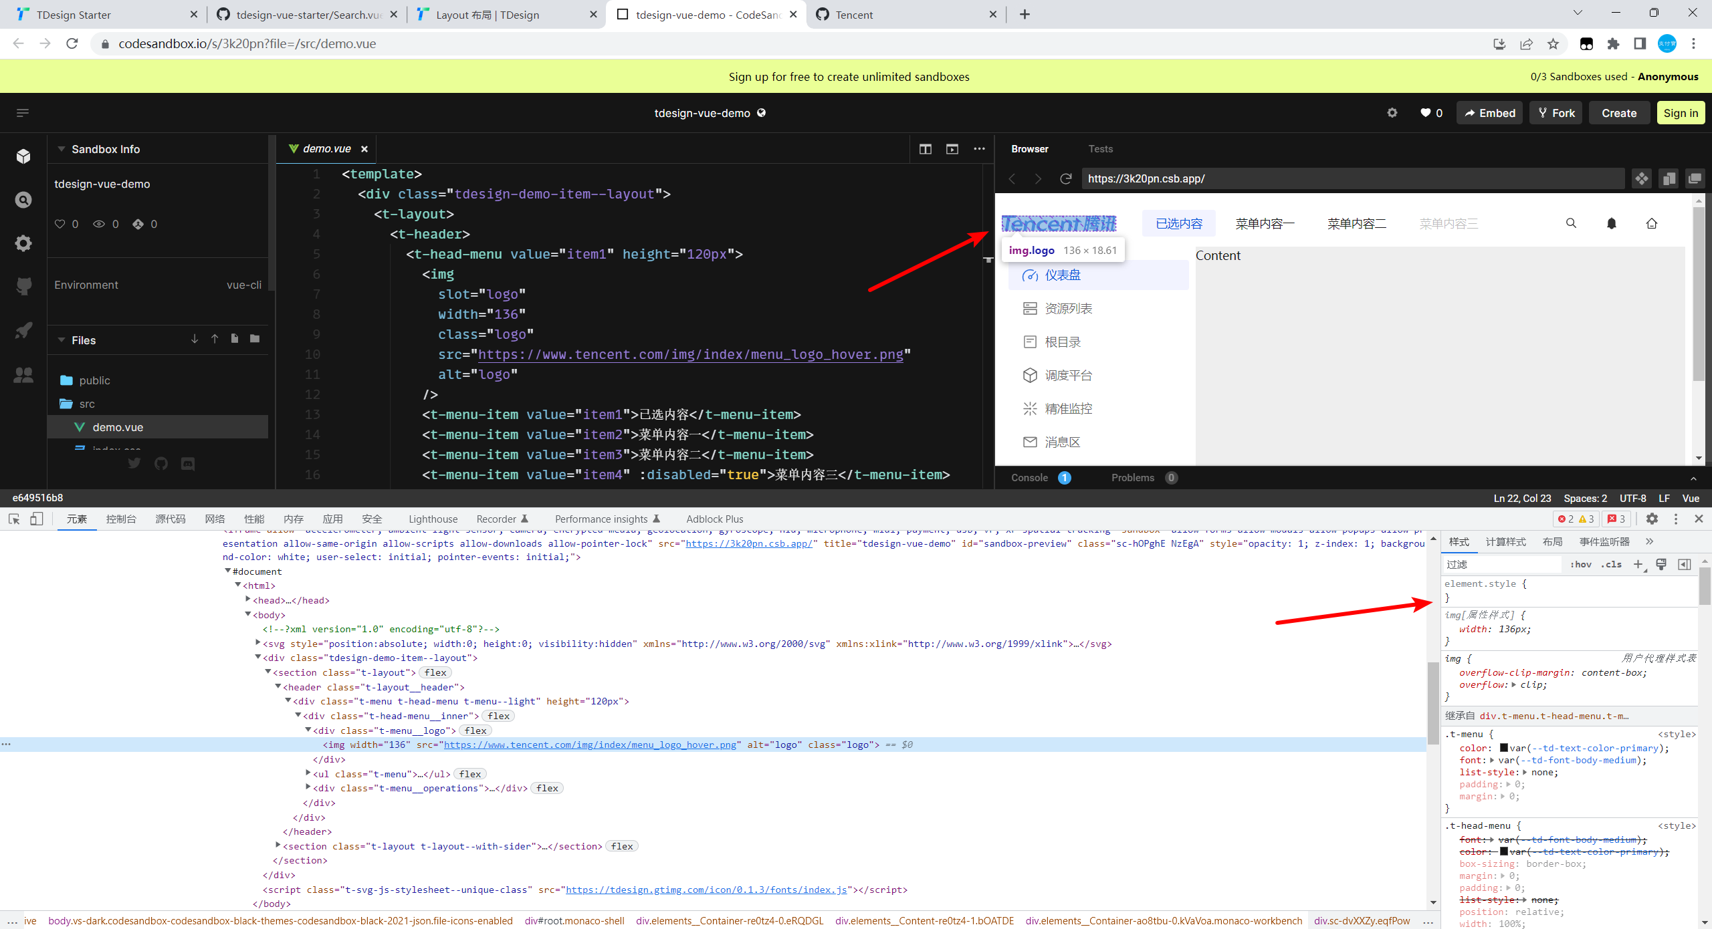The width and height of the screenshot is (1712, 929).
Task: Open the Live collaboration people sidebar icon
Action: click(23, 375)
